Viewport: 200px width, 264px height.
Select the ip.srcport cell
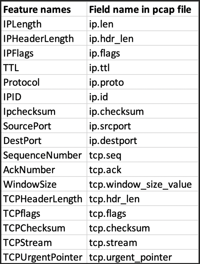point(143,126)
